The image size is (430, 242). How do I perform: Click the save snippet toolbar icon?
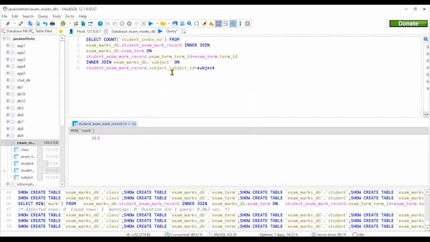182,24
